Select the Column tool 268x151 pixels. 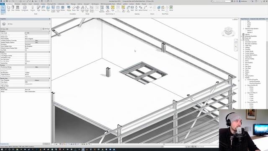pyautogui.click(x=33, y=8)
